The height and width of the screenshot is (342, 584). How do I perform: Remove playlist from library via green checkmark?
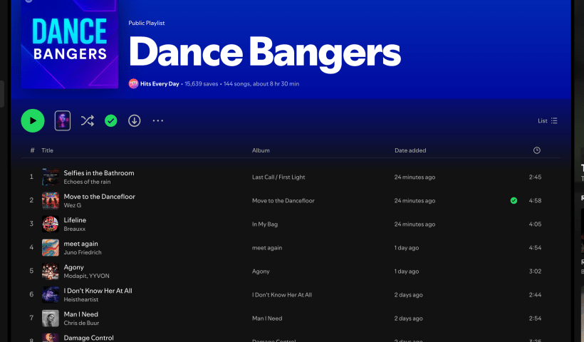110,121
